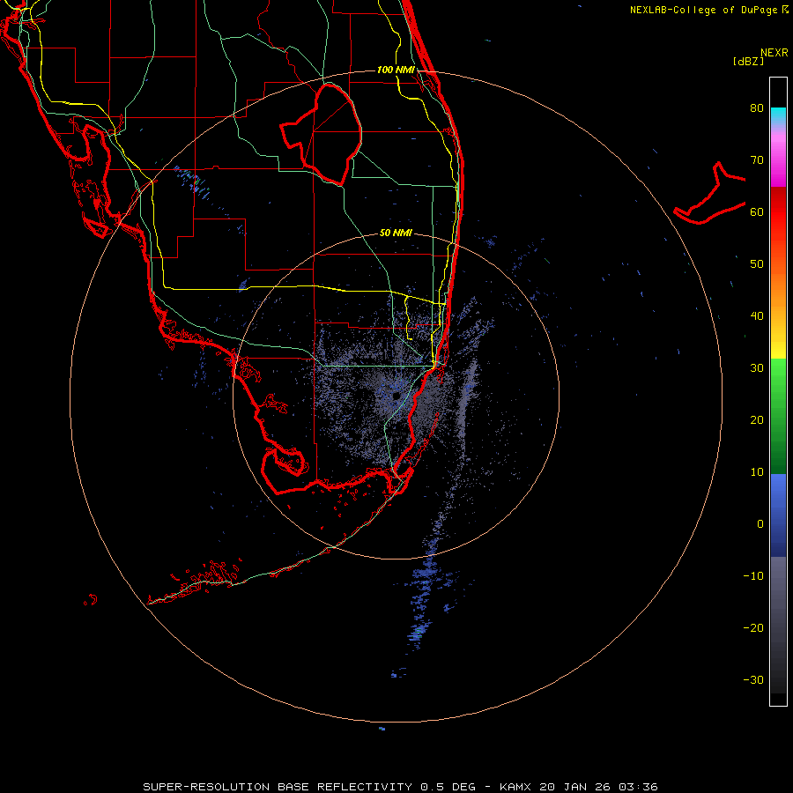793x793 pixels.
Task: Click the 50 dBZ scale value
Action: click(x=757, y=264)
